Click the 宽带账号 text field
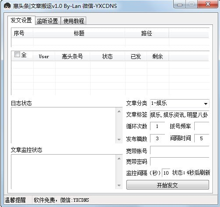 click(x=180, y=150)
